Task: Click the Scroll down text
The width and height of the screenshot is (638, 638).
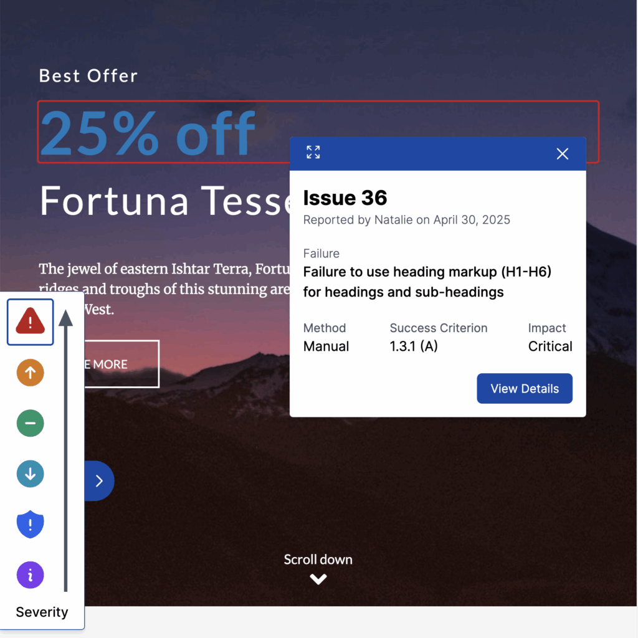Action: 318,559
